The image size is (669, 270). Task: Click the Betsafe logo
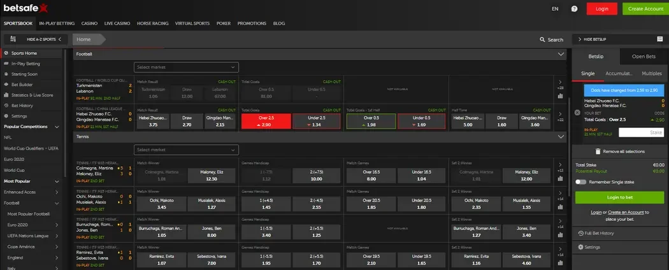tap(26, 8)
